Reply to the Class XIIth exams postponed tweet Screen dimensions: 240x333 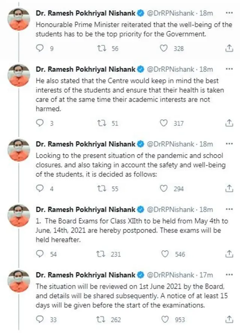coord(40,254)
